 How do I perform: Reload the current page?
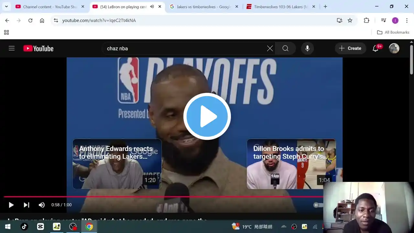(x=30, y=20)
